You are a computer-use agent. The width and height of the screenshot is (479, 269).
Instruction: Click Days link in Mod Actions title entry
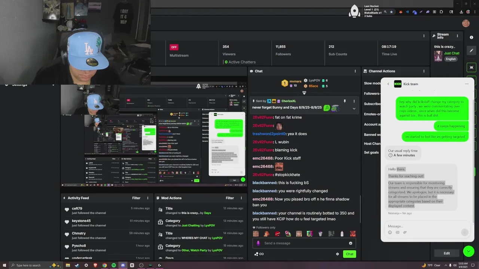point(207,213)
